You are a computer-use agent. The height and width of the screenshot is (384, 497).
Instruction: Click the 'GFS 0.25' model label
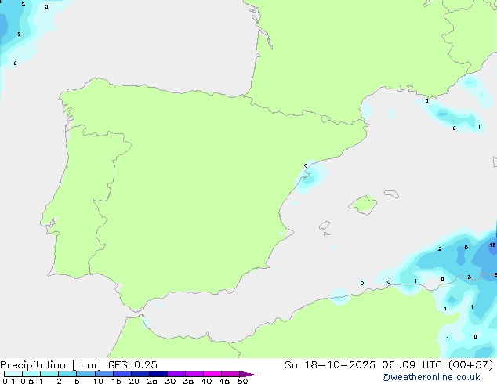pyautogui.click(x=132, y=365)
